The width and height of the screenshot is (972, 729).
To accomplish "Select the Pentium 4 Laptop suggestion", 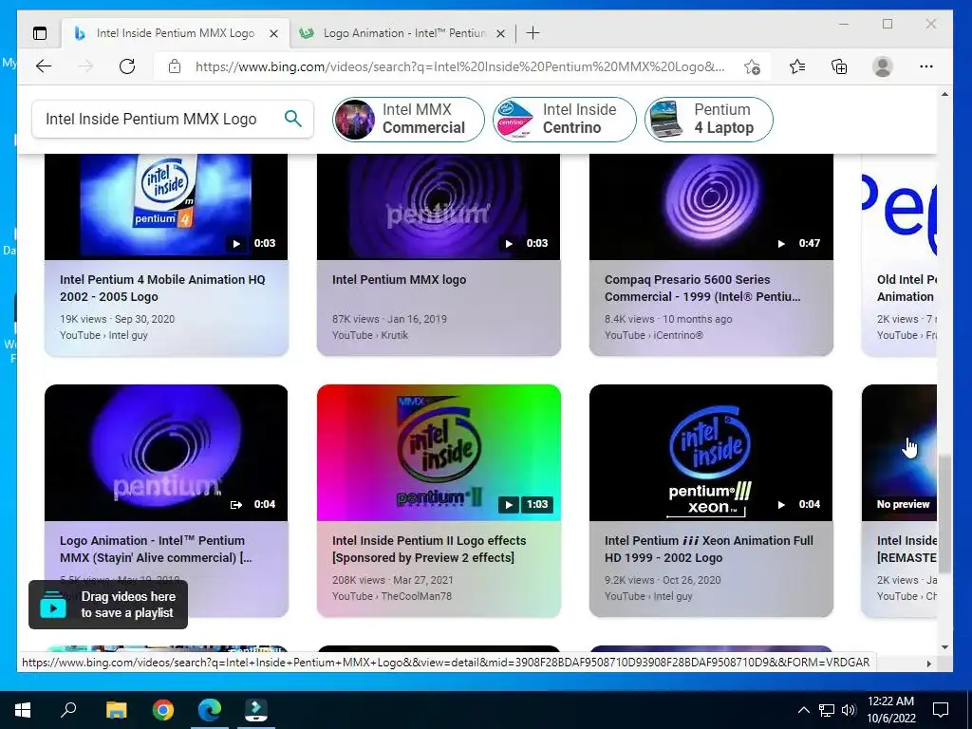I will [708, 119].
